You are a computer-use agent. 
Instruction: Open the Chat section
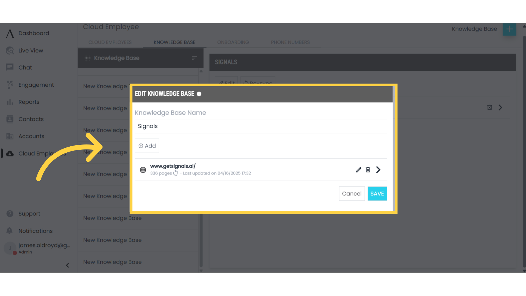coord(25,67)
